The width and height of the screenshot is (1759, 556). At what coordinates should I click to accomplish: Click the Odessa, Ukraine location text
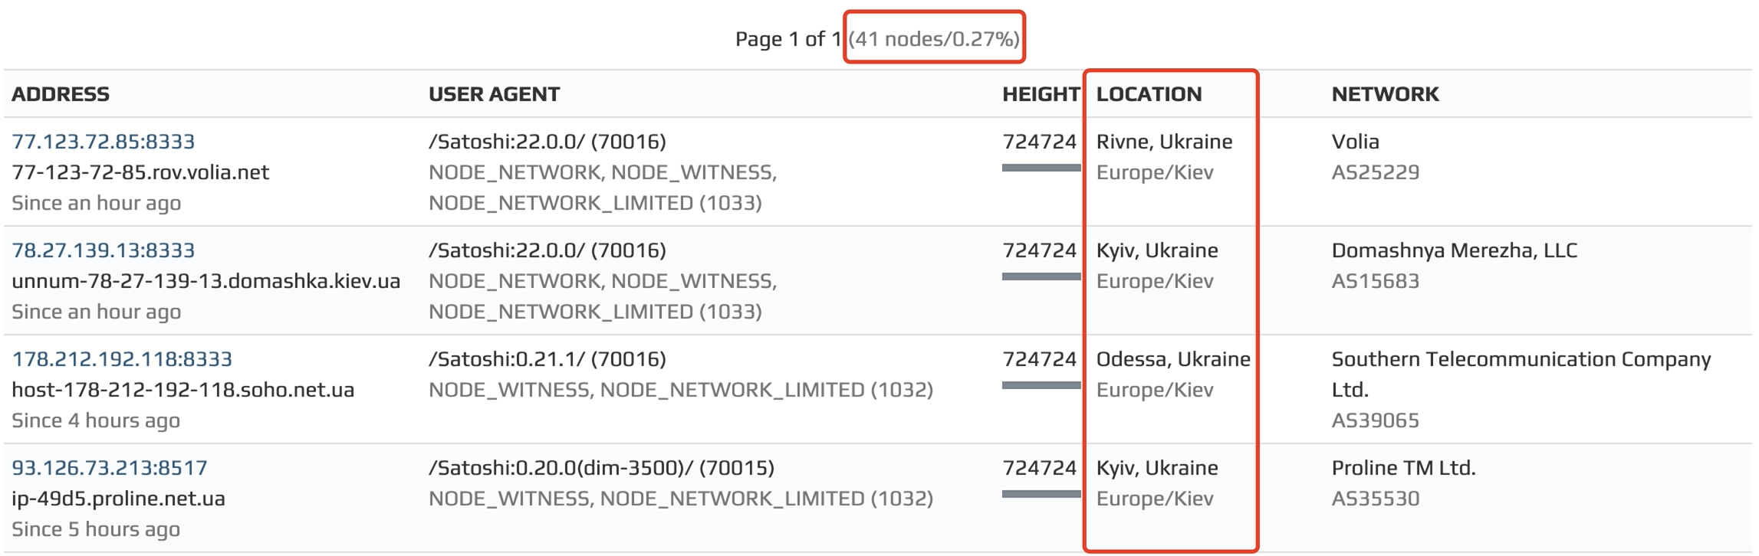click(1172, 359)
